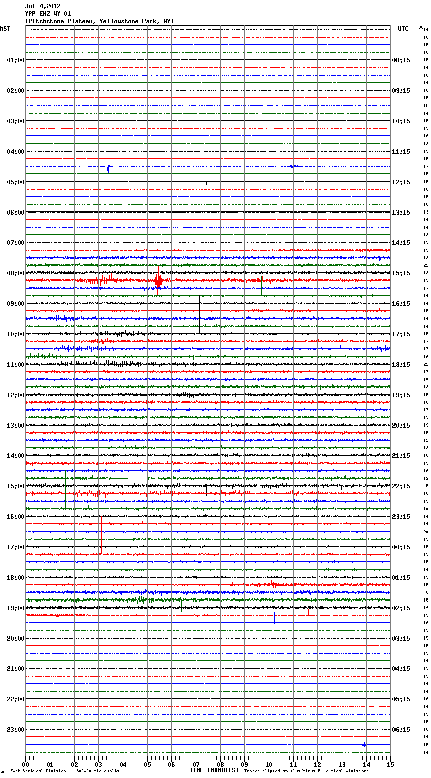
Task: Click the 01:15 UTC time label
Action: [401, 578]
